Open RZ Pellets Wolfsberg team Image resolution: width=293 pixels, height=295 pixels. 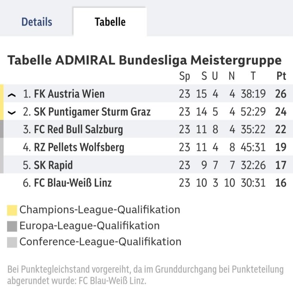79,147
